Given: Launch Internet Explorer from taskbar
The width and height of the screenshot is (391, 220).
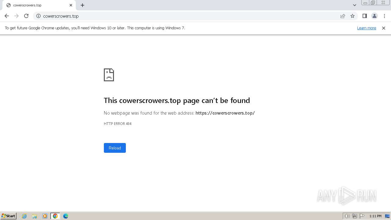Looking at the screenshot, I should tap(24, 216).
